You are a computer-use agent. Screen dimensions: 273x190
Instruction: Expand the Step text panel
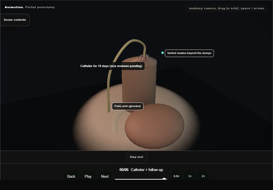(136, 157)
